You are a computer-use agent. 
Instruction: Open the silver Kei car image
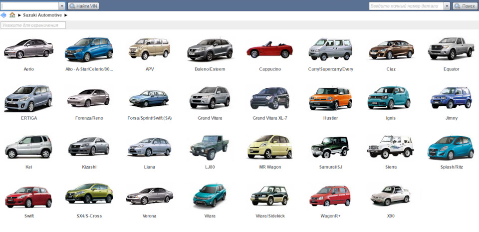point(28,147)
